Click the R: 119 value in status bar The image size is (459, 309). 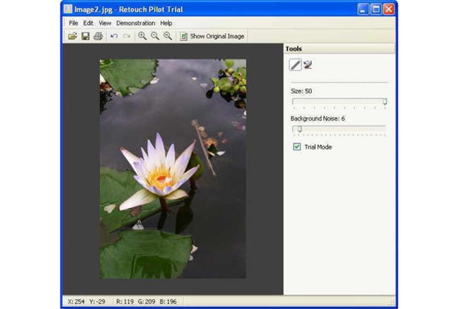tap(125, 302)
